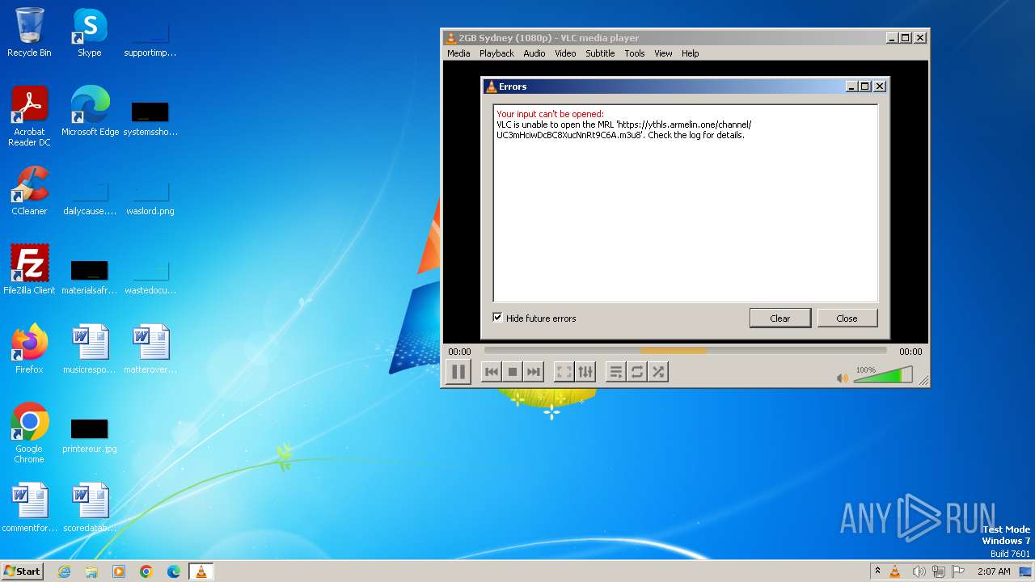
Task: Click the elapsed time 00:00 label
Action: [459, 352]
